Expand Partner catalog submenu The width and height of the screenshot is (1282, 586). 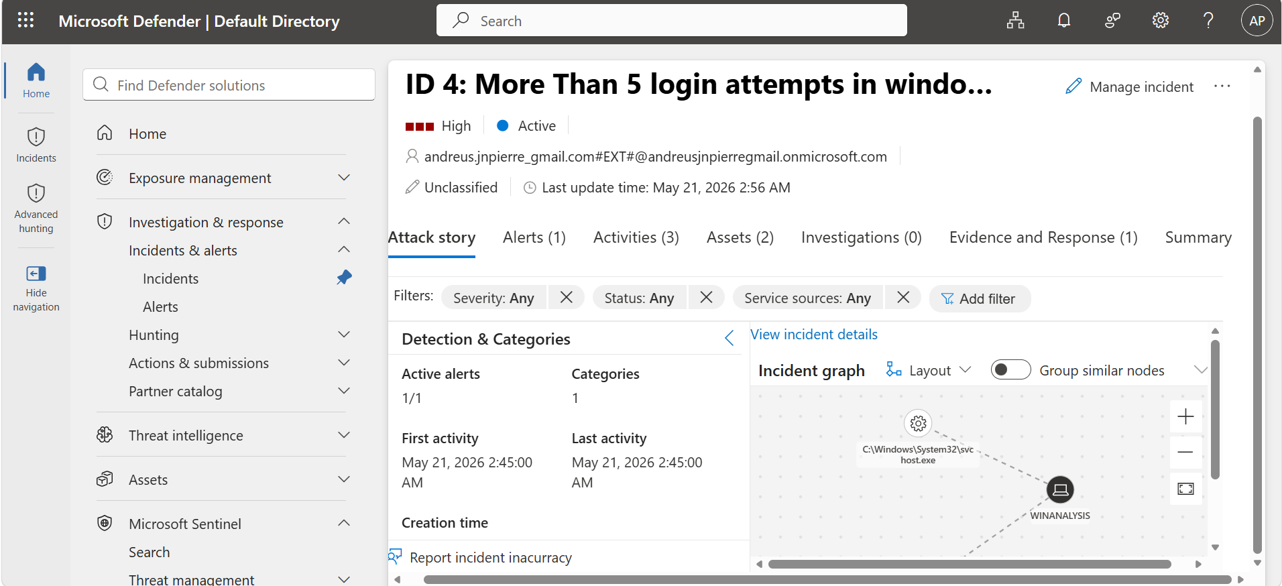[344, 390]
